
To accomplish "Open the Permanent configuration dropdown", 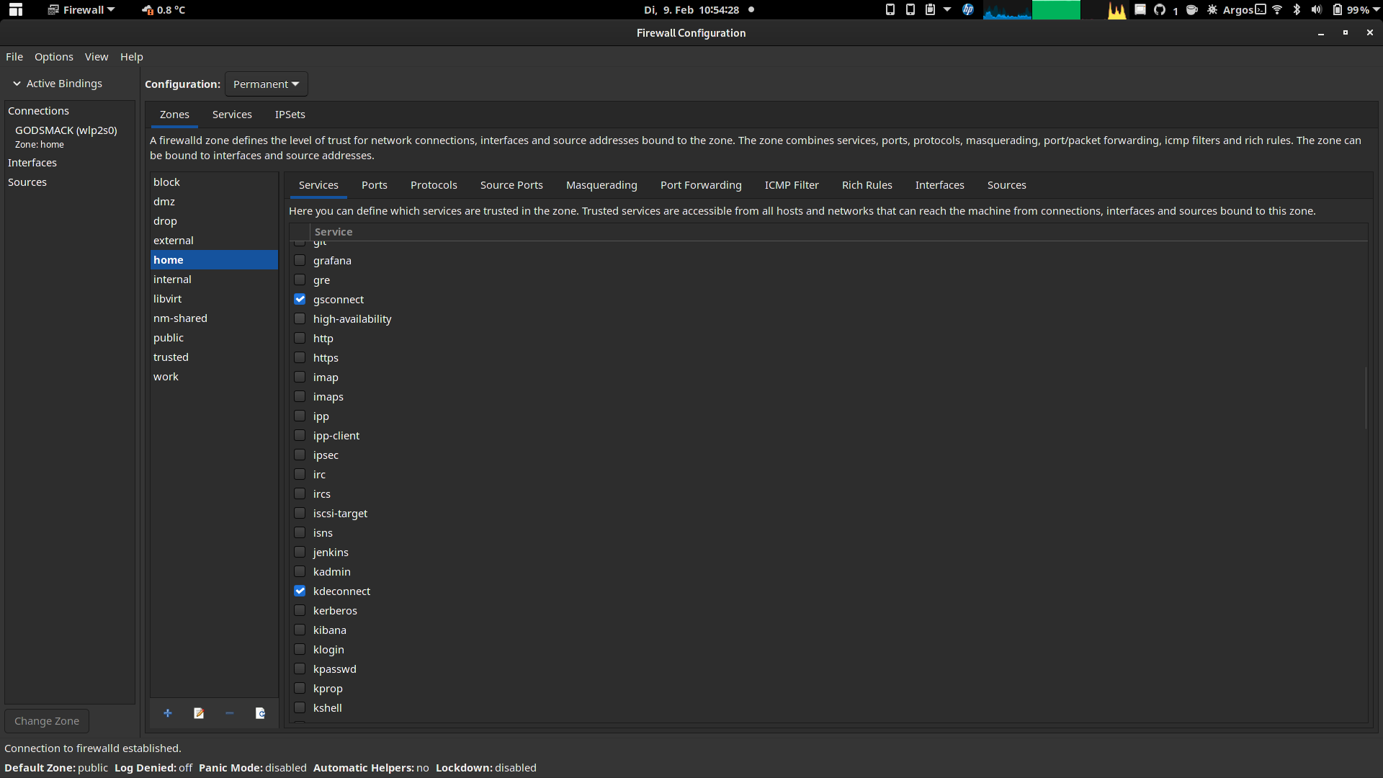I will pos(266,84).
